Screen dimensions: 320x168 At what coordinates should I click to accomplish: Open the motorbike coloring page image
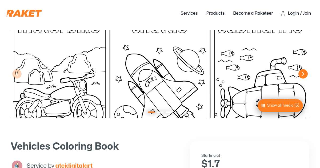coord(59,72)
